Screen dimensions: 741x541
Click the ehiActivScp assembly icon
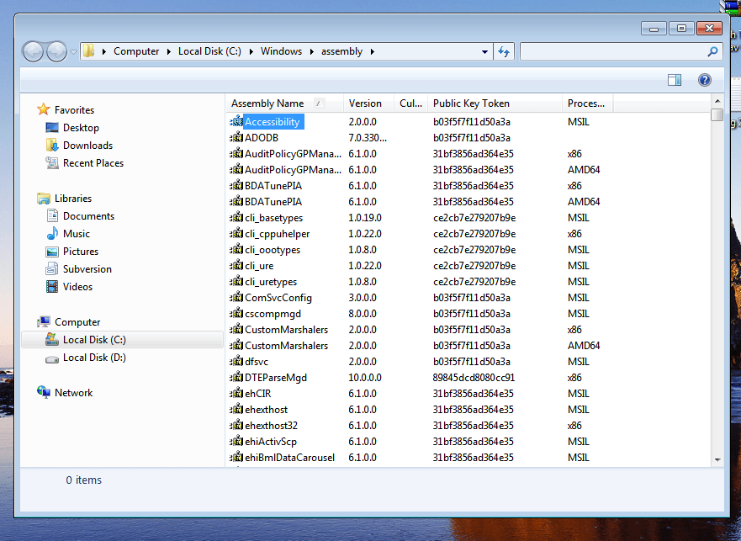pos(236,442)
